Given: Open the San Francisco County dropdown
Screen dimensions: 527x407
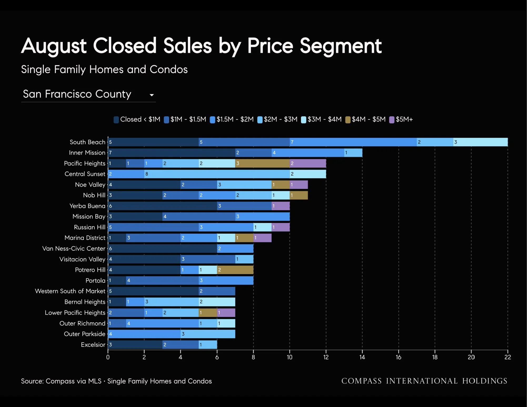Looking at the screenshot, I should pos(88,94).
